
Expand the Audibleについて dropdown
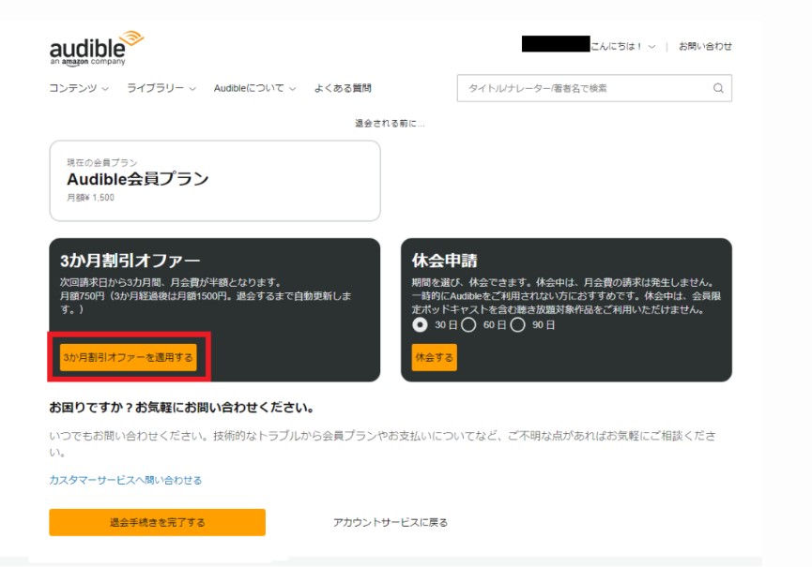(x=253, y=88)
